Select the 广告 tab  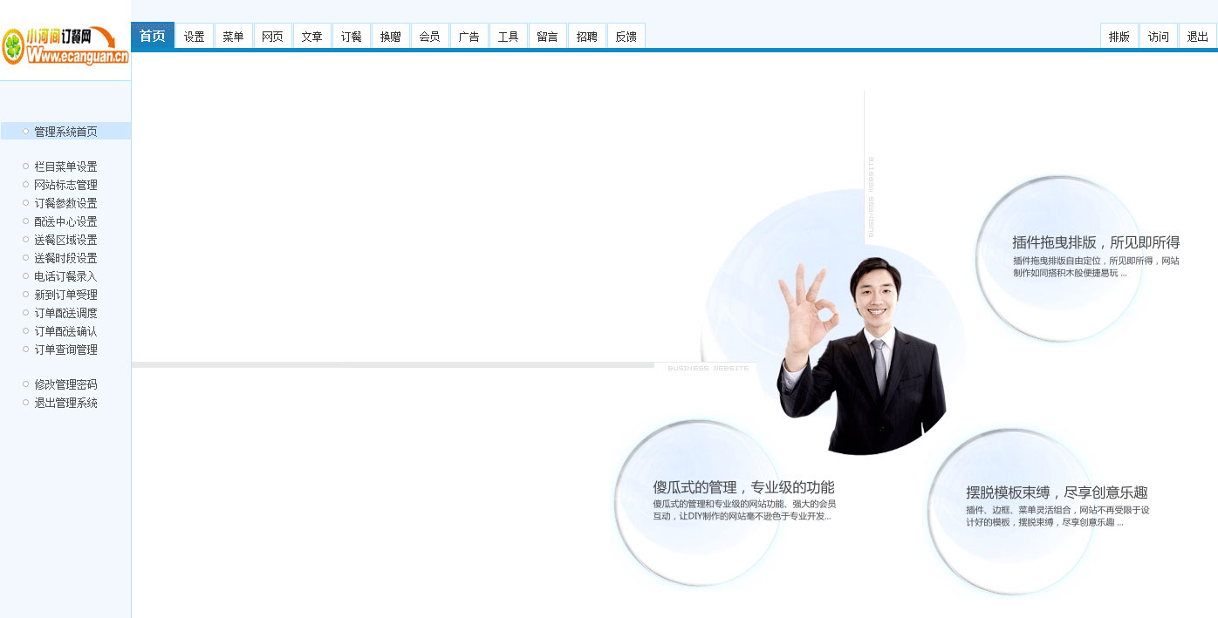469,37
